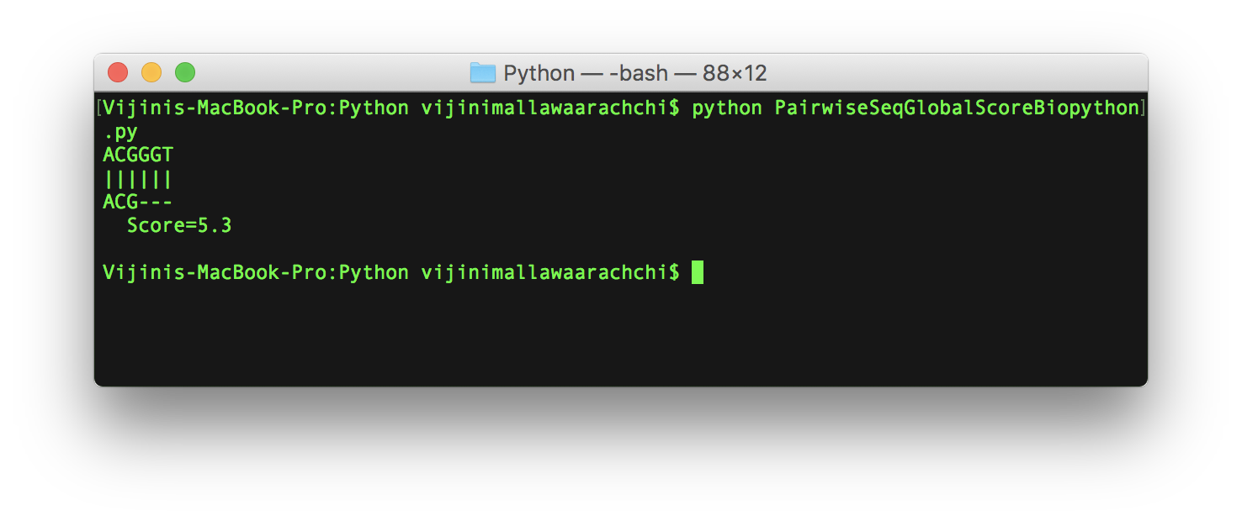1242x521 pixels.
Task: Click "Vijinis-MacBook-Pro:Python" in the last prompt
Action: pyautogui.click(x=256, y=272)
